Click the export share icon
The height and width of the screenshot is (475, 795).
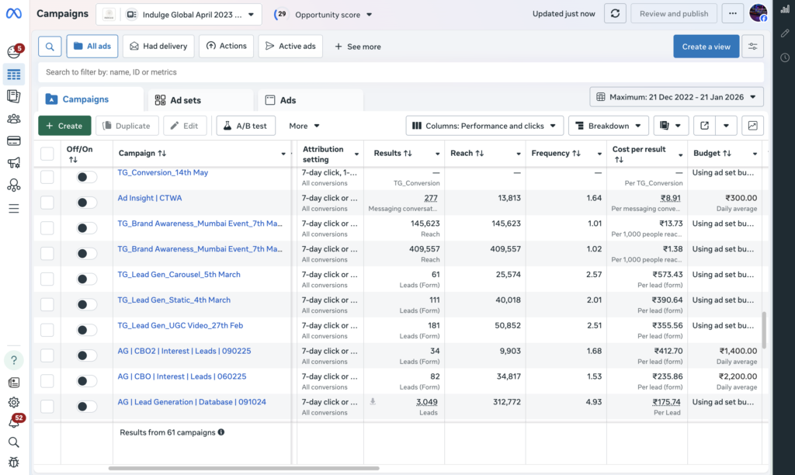pyautogui.click(x=704, y=126)
